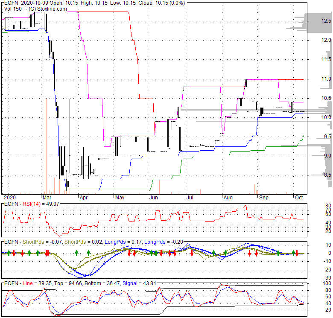This screenshot has height=318, width=333.
Task: Select the -10 label on oscillator axis
Action: click(327, 261)
